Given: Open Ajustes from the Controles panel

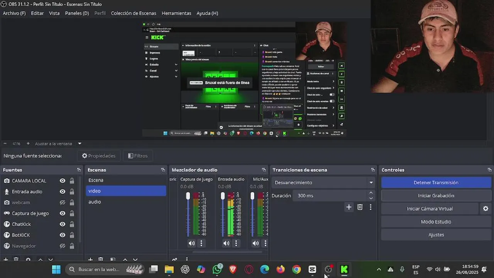Looking at the screenshot, I should 436,235.
